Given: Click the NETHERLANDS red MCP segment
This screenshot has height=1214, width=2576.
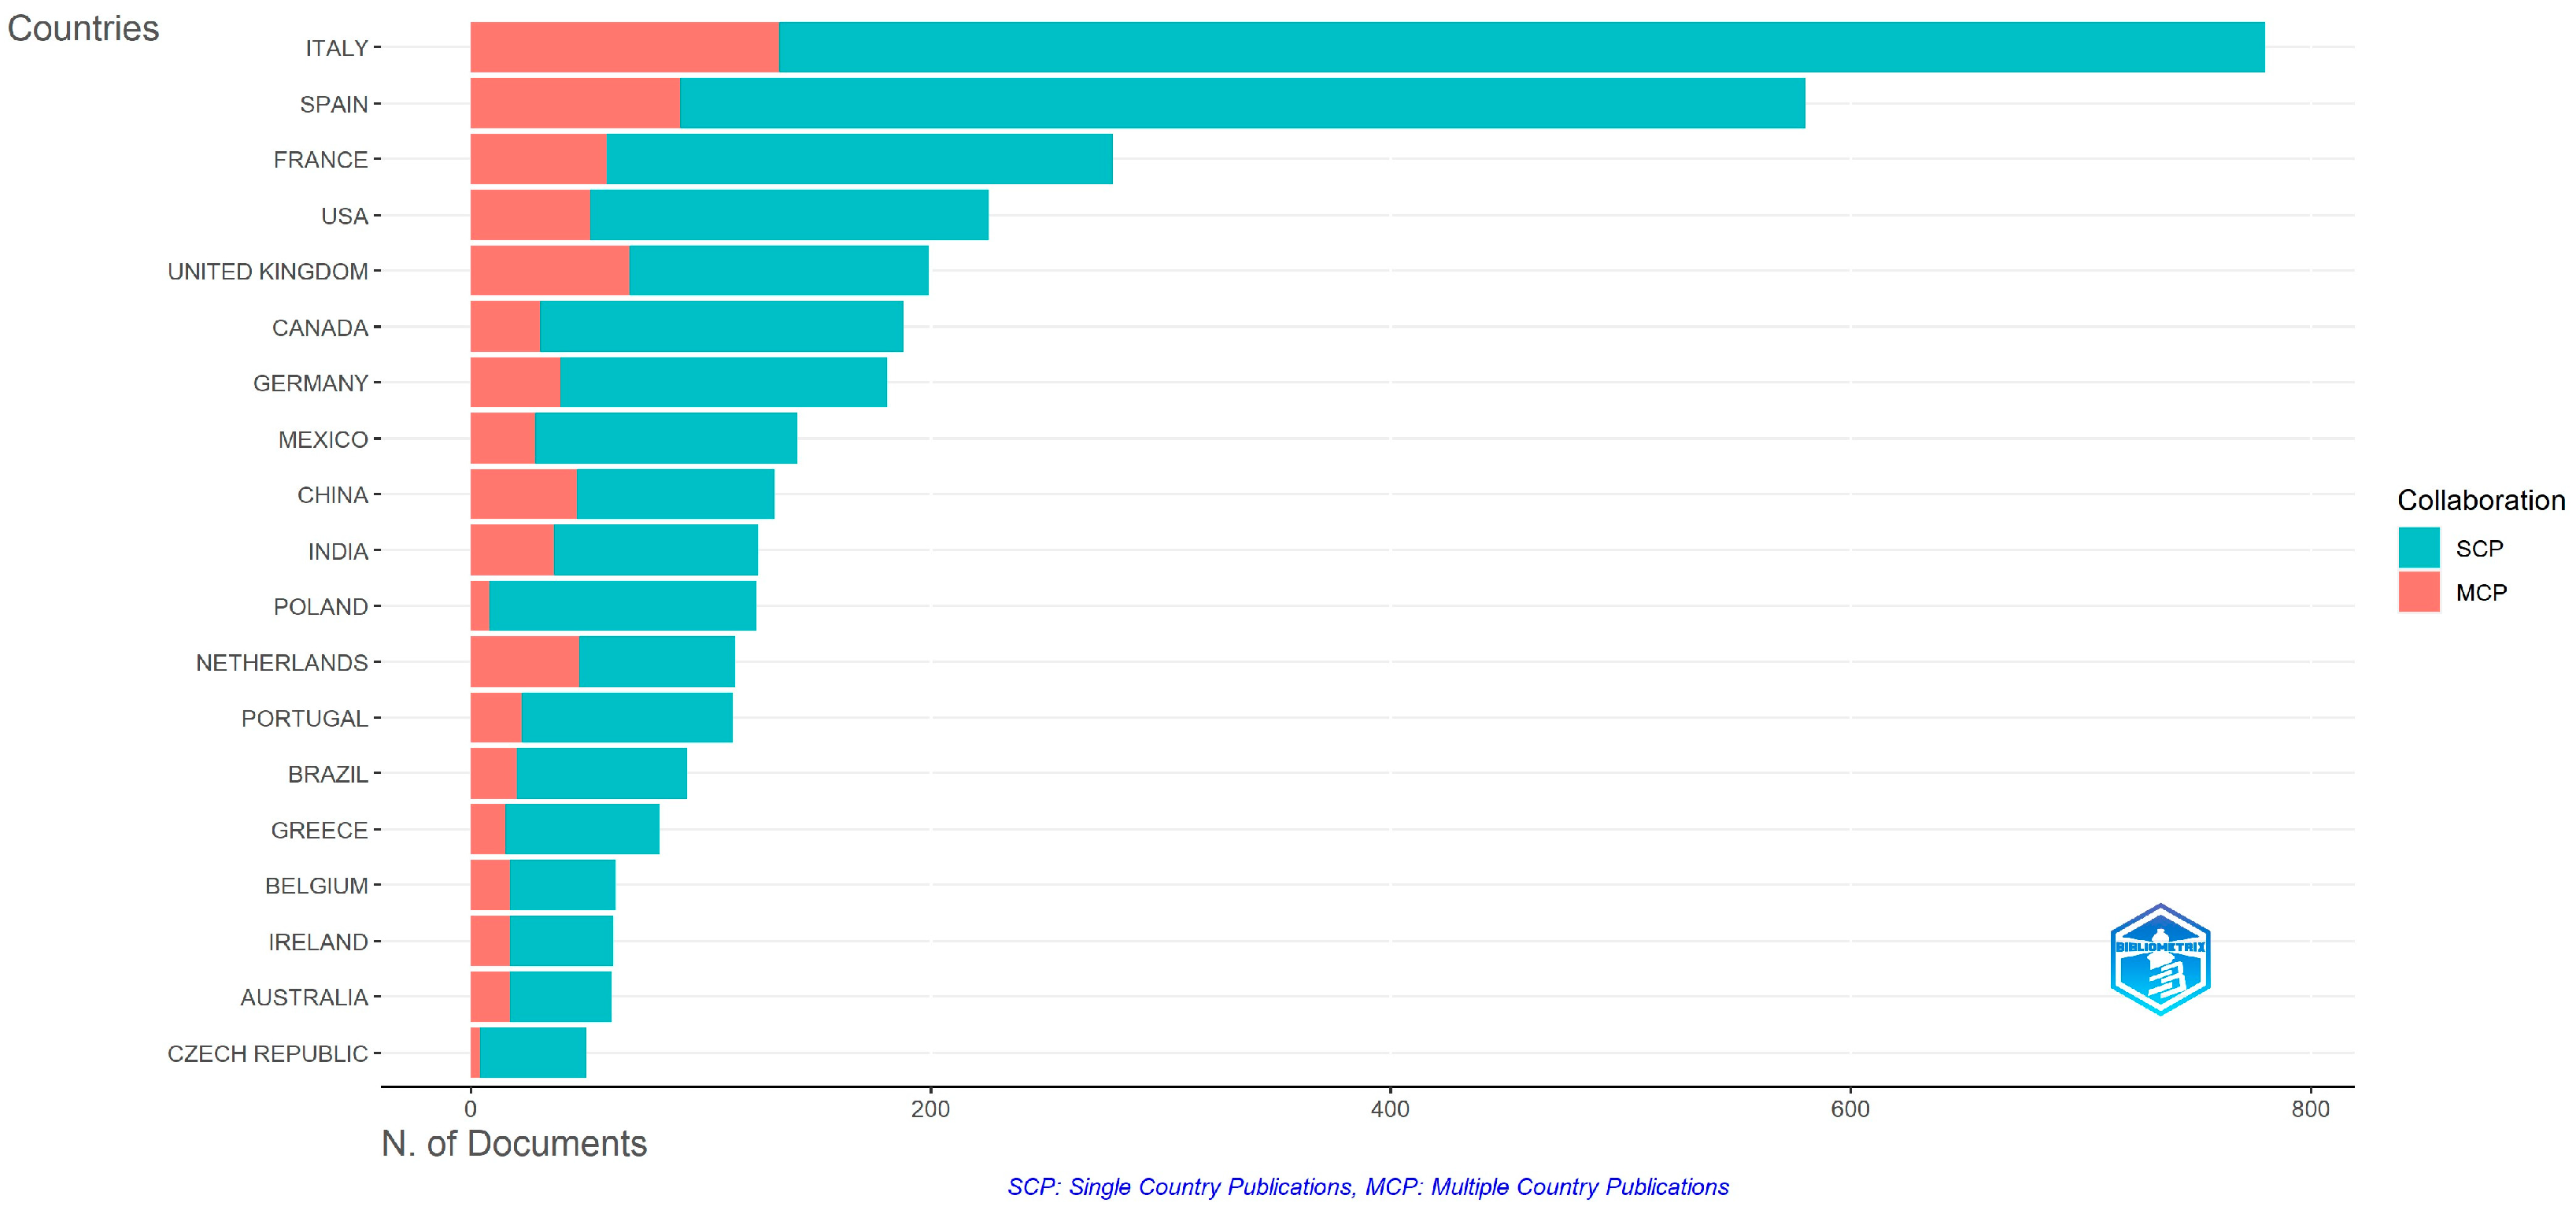Looking at the screenshot, I should point(524,662).
